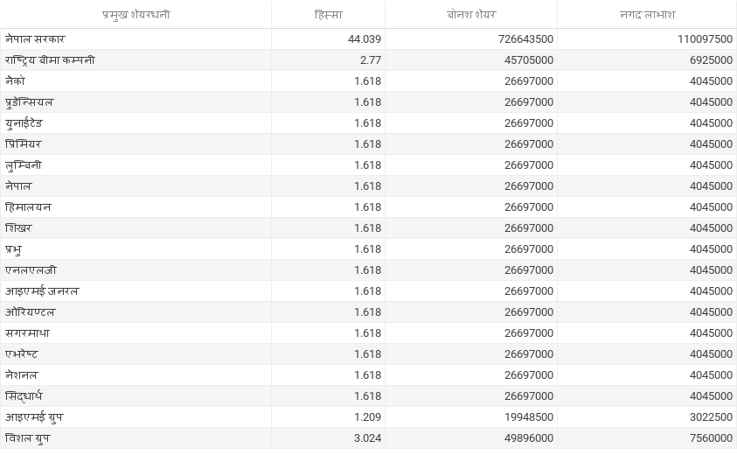
Task: Click the हिस्सा column header
Action: pyautogui.click(x=328, y=15)
